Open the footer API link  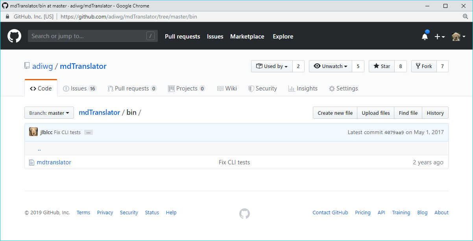point(381,213)
